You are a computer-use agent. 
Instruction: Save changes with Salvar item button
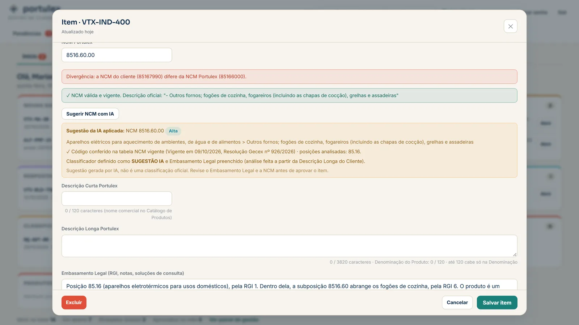pos(497,303)
